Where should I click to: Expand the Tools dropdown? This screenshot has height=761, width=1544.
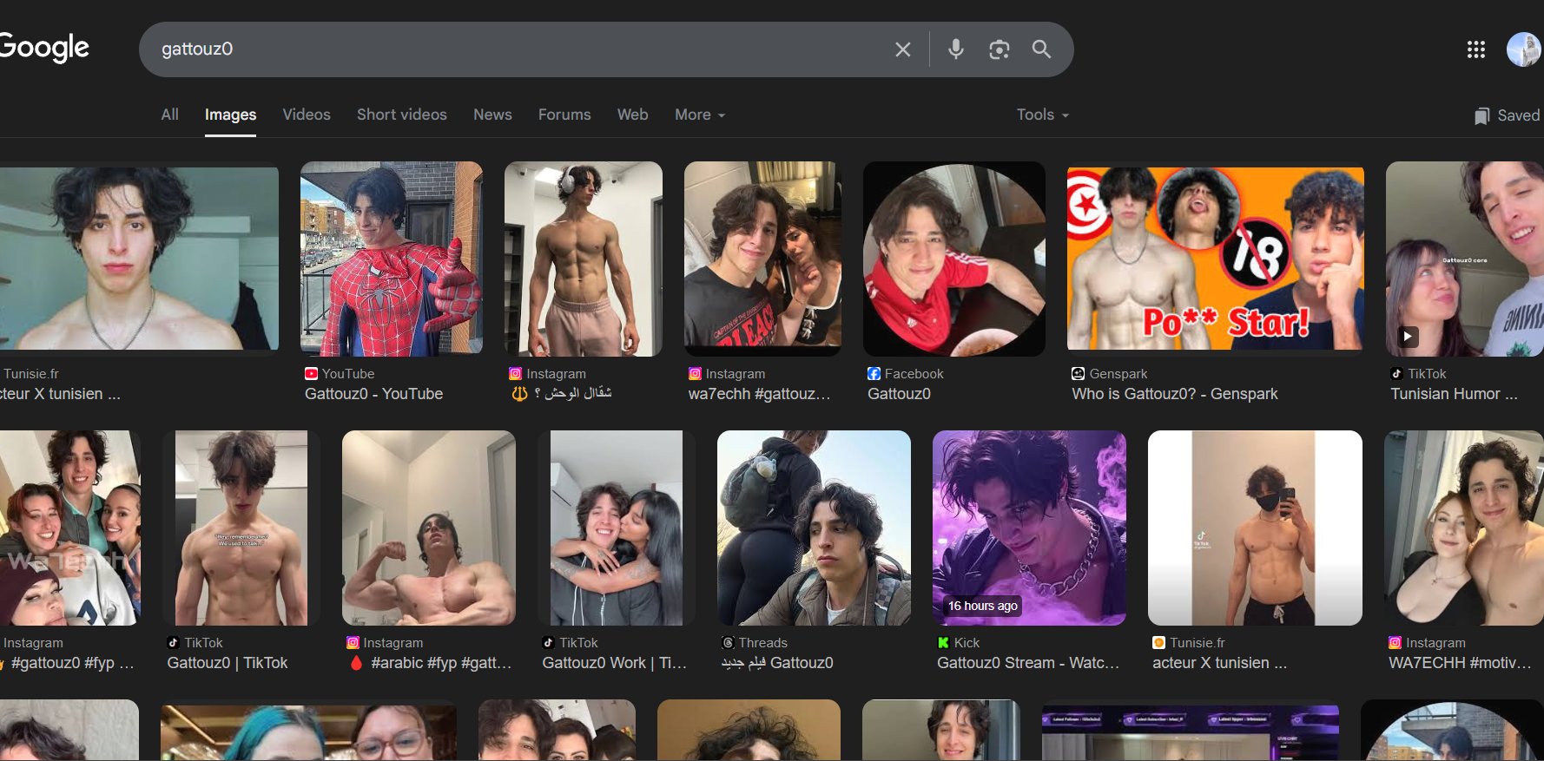pos(1043,115)
